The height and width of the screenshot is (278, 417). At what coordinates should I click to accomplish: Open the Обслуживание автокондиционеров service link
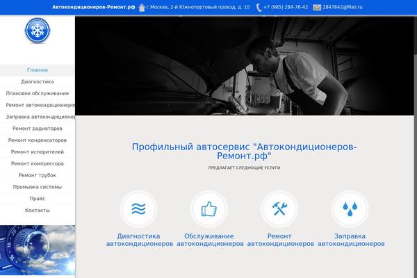click(210, 240)
